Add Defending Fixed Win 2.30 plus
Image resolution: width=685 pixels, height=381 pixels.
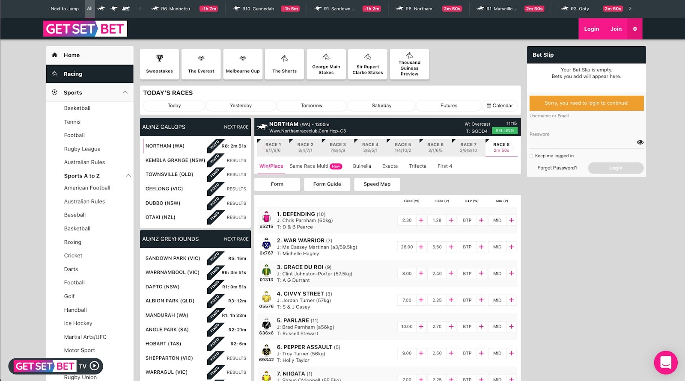coord(421,220)
